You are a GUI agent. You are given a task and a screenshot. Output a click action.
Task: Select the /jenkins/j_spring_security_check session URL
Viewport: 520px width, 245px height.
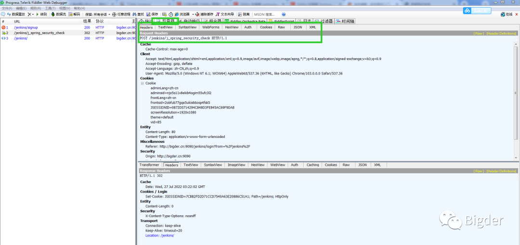(x=39, y=33)
